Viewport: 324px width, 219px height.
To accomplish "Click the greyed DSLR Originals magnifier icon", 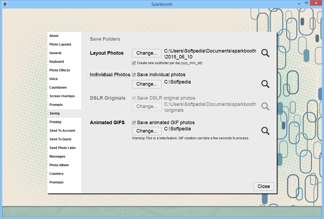I will coord(265,106).
